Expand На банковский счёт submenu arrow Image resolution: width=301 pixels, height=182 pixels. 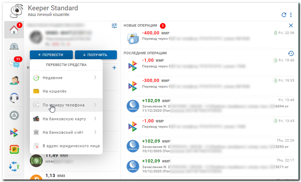click(95, 132)
